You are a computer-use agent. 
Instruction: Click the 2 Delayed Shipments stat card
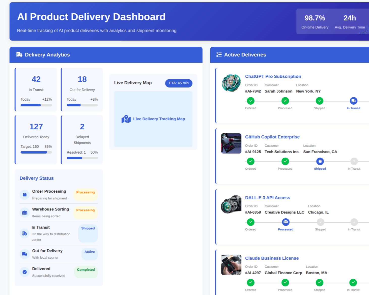click(82, 140)
